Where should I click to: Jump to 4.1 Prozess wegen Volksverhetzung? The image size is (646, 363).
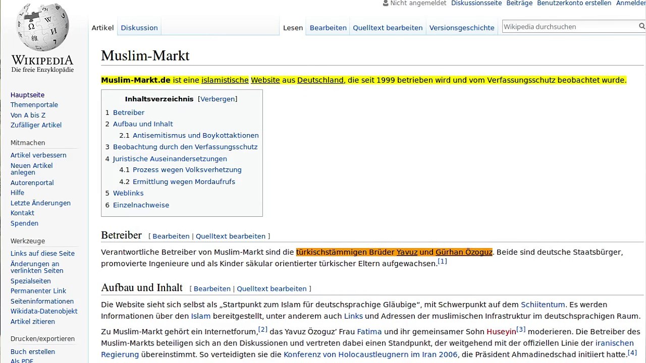click(x=180, y=170)
